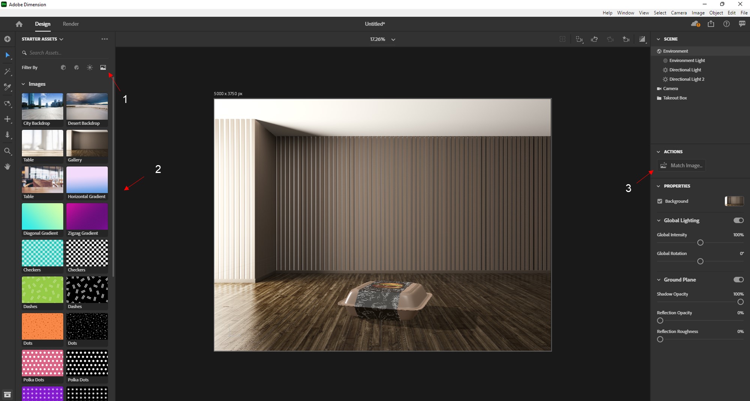Click the Global Intensity slider handle
This screenshot has height=401, width=750.
pyautogui.click(x=700, y=243)
